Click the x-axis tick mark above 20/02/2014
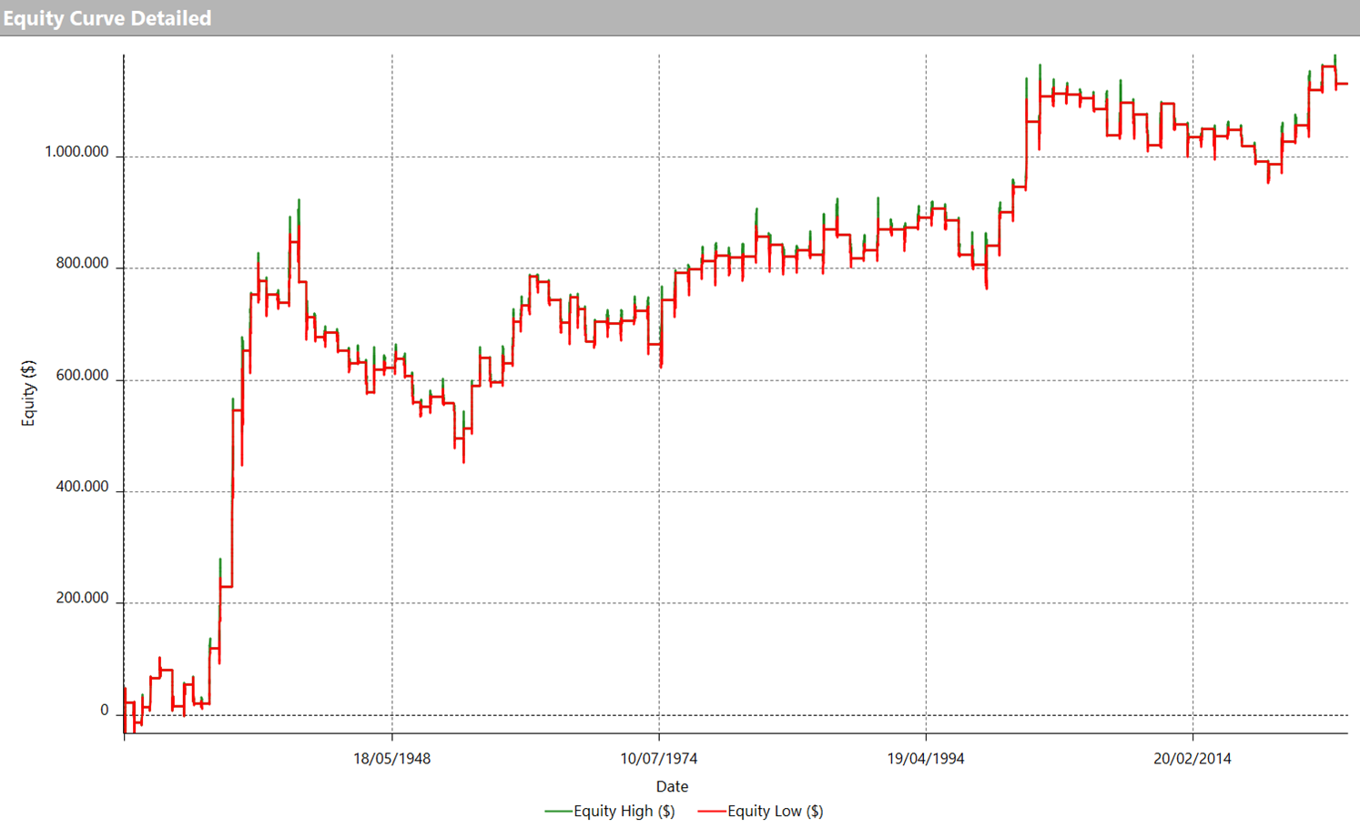This screenshot has height=828, width=1360. point(1193,737)
